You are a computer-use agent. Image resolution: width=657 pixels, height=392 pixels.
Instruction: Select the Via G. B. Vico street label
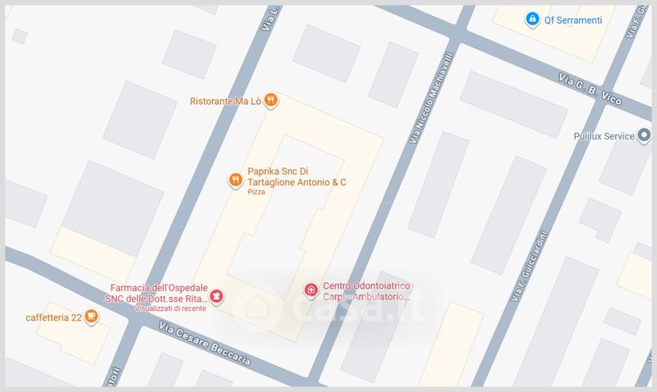590,89
